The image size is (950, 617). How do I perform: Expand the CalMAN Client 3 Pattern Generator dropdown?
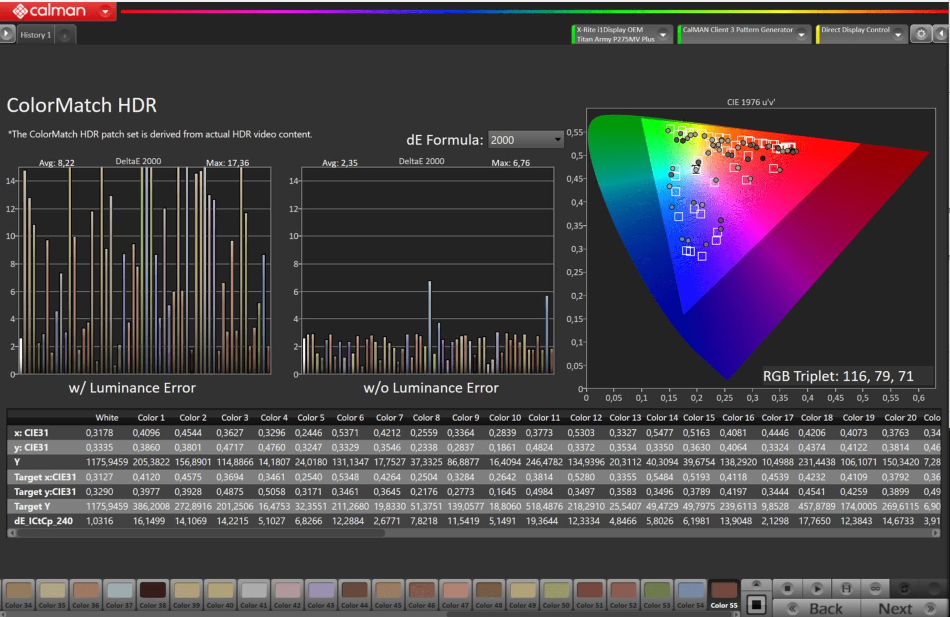tap(801, 35)
